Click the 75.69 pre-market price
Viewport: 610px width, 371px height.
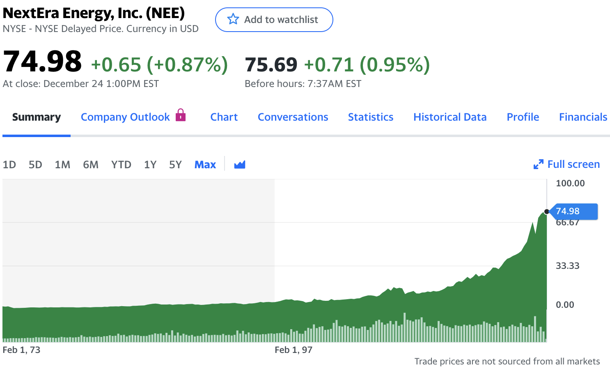[271, 65]
